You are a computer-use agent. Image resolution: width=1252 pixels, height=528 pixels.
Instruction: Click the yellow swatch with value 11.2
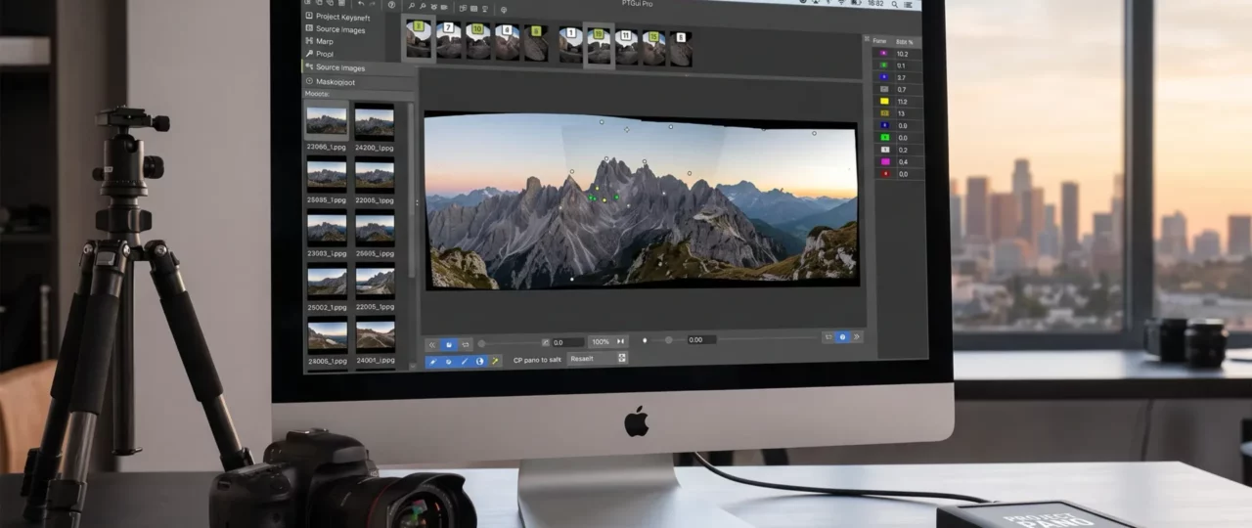coord(884,102)
